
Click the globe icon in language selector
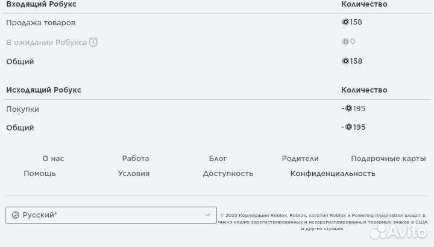pos(16,215)
